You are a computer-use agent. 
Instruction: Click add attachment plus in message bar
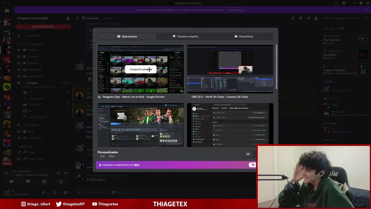pos(79,192)
